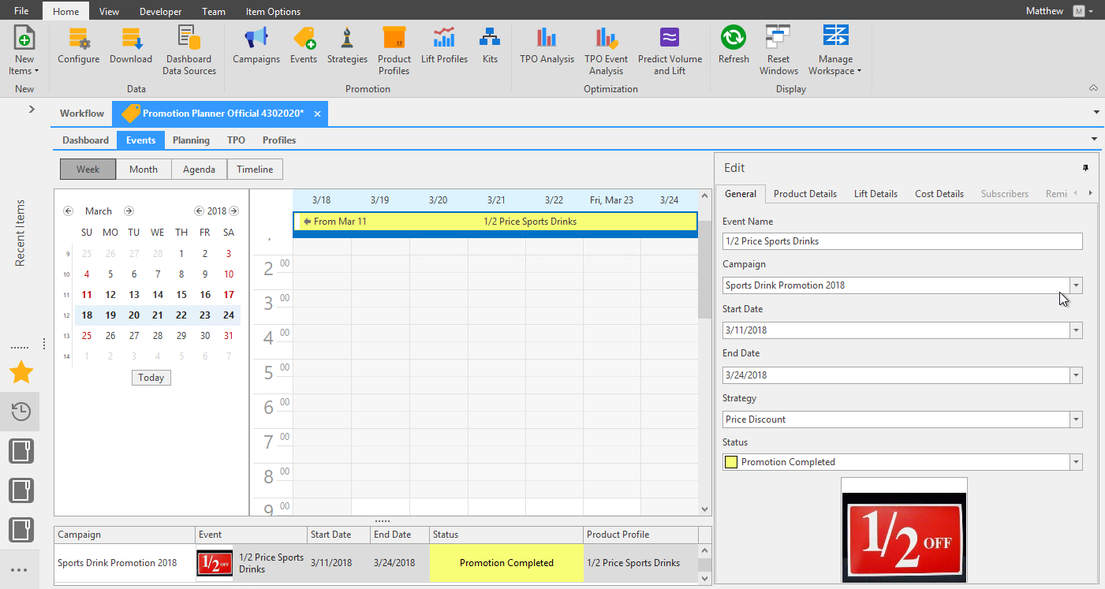Click the 1/2 OFF promotion image

click(904, 531)
